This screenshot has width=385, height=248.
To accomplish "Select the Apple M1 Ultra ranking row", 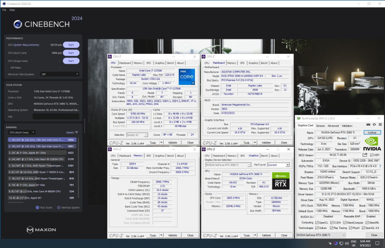I will [x=42, y=153].
